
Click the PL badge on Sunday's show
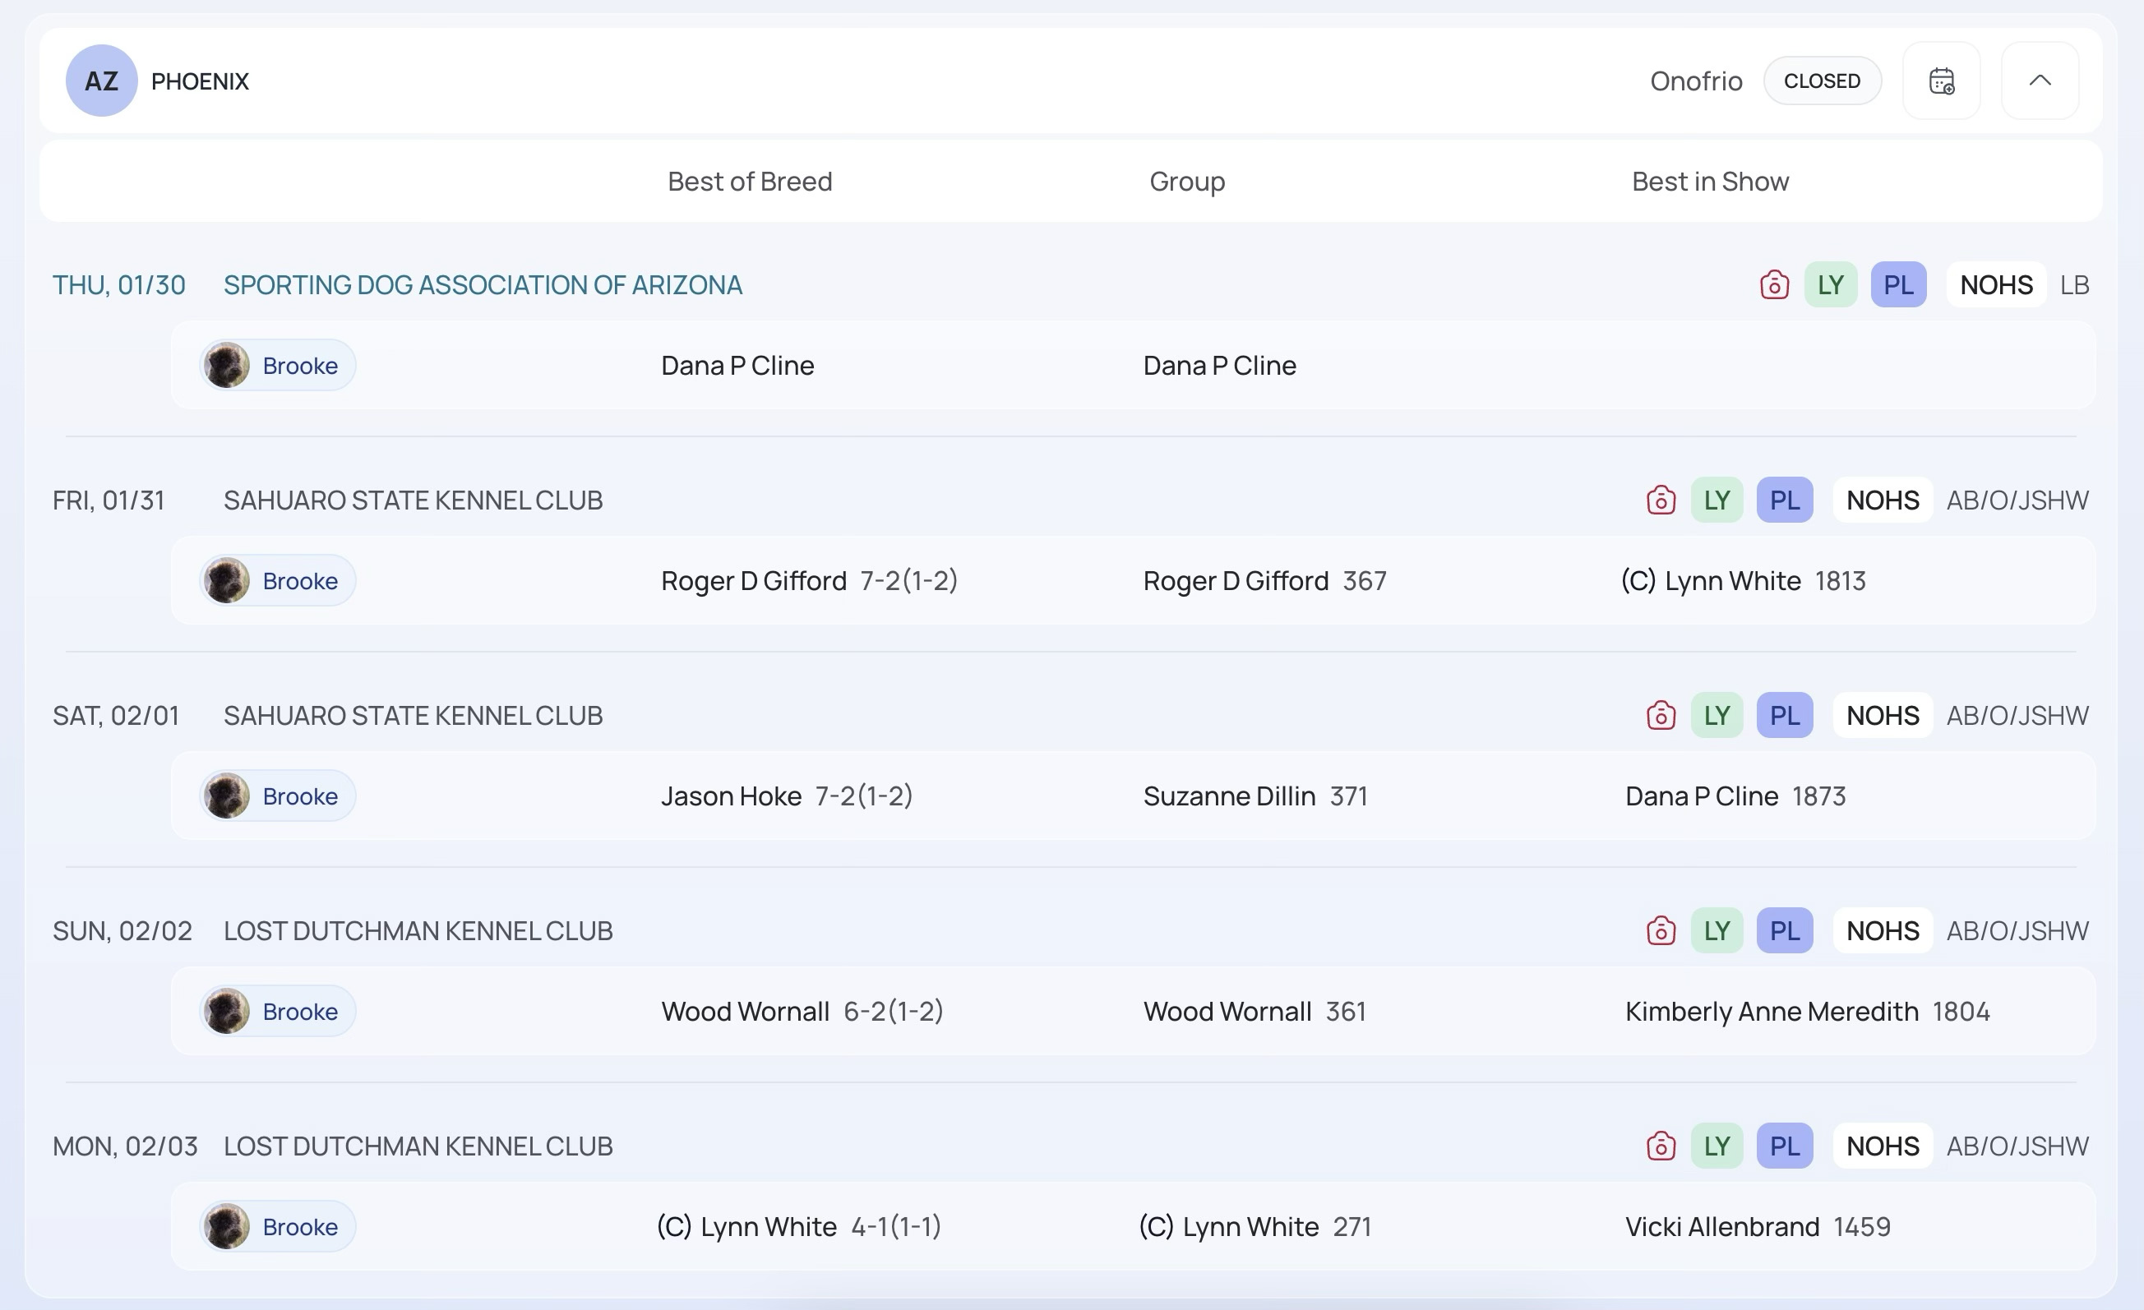pos(1784,931)
